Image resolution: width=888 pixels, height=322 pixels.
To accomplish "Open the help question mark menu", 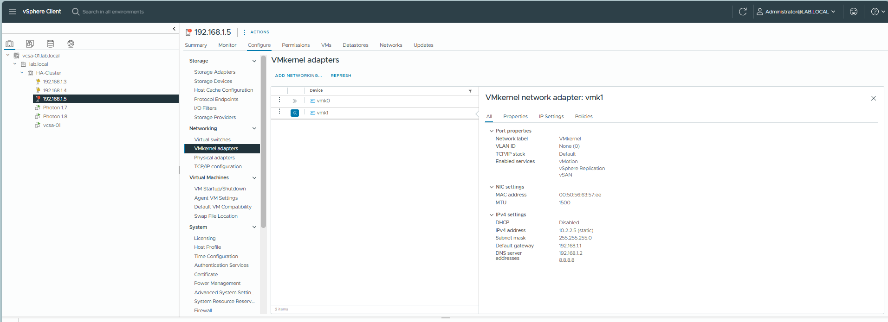I will (x=877, y=12).
